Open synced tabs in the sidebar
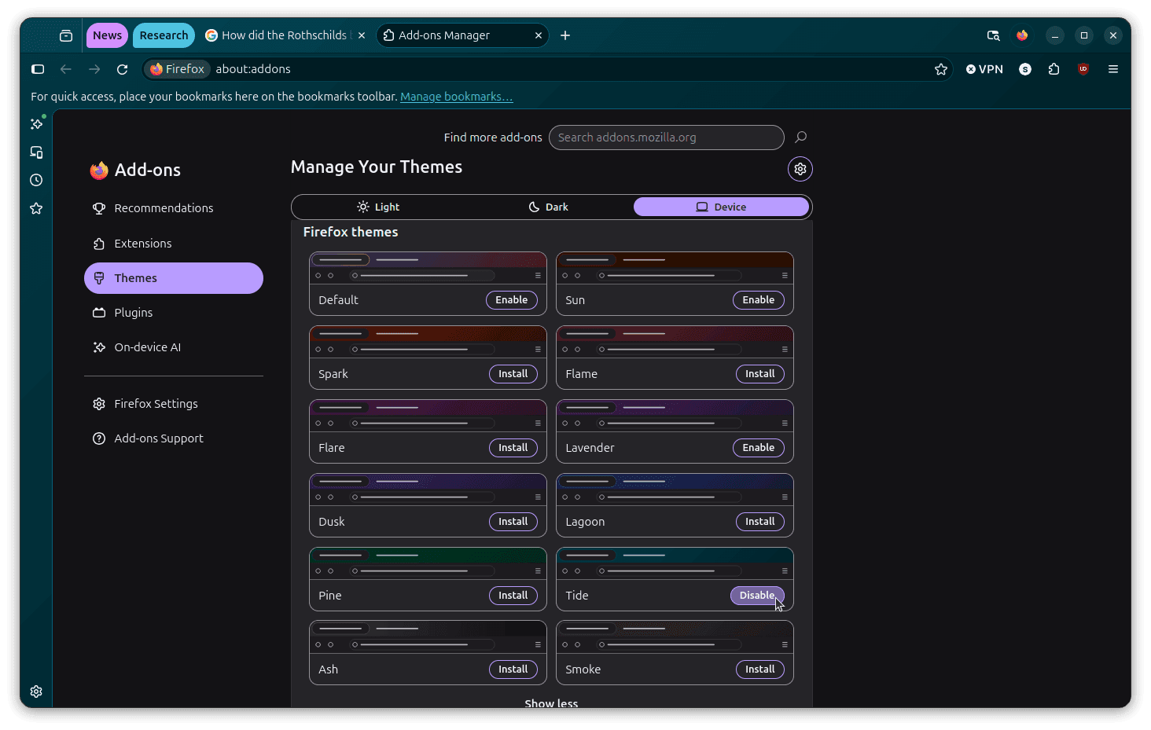 [36, 152]
